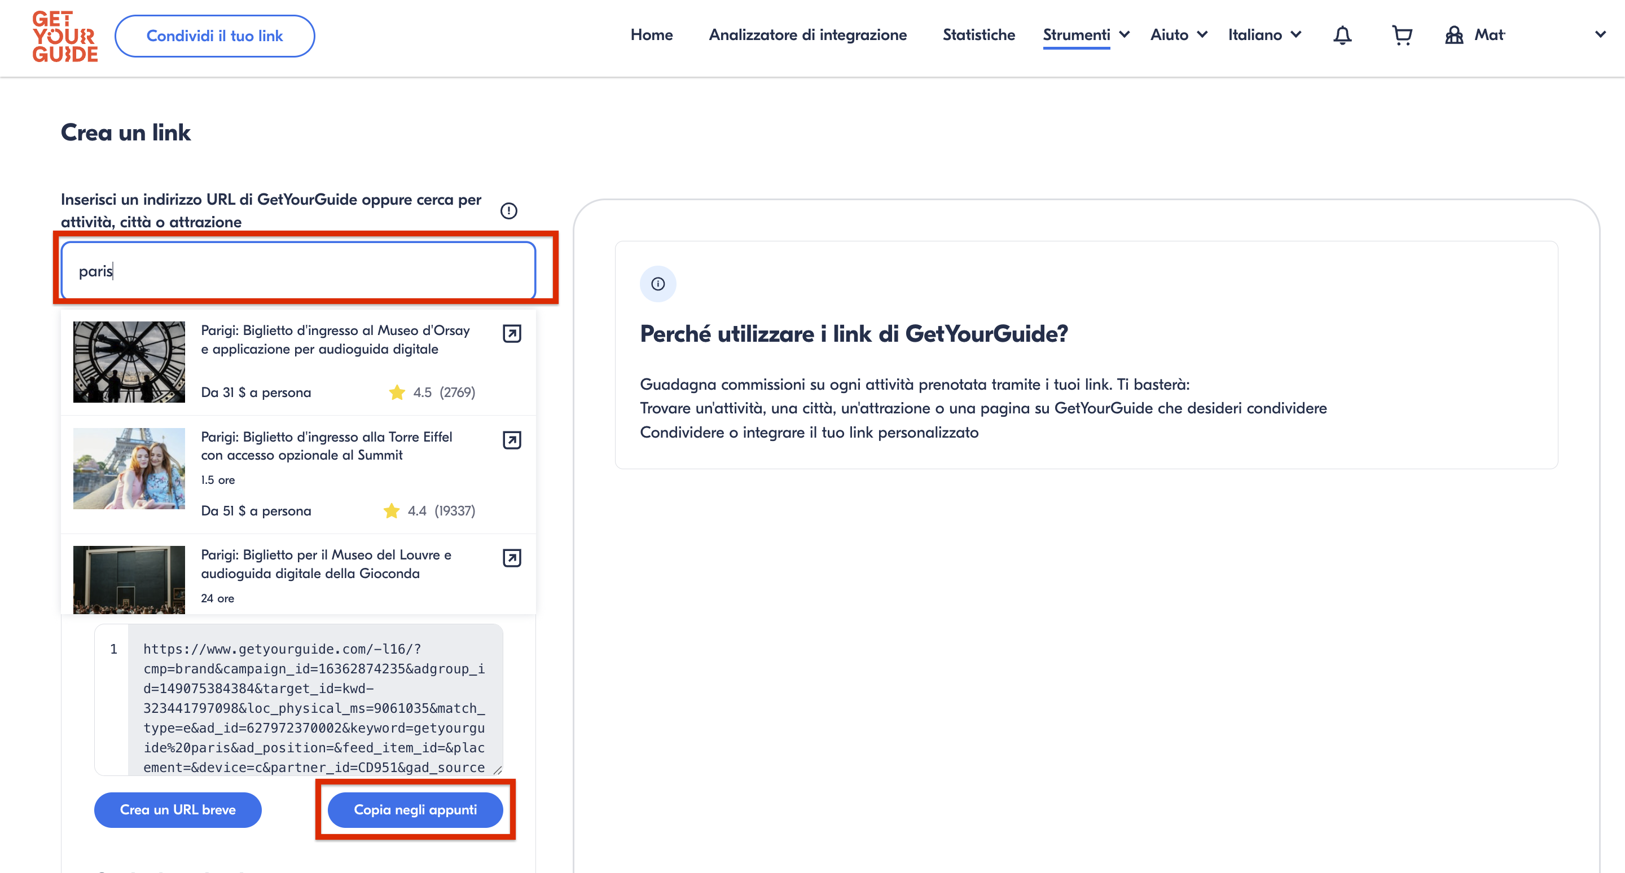Open the Statistiche page
The image size is (1625, 873).
[x=978, y=36]
